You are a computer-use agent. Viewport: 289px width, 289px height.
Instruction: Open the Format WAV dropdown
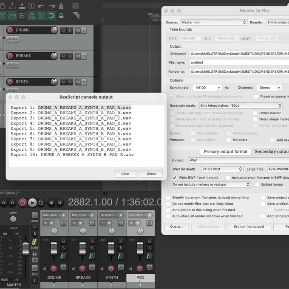tap(239, 160)
